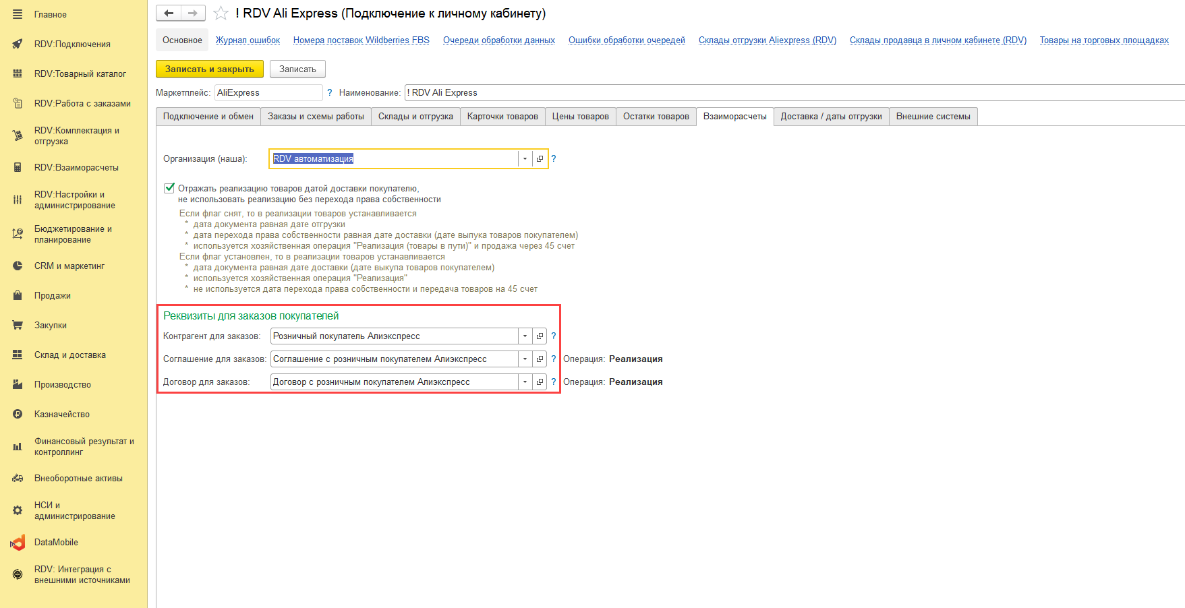Expand the Контрагент для заказов dropdown
Viewport: 1185px width, 608px height.
click(x=525, y=336)
